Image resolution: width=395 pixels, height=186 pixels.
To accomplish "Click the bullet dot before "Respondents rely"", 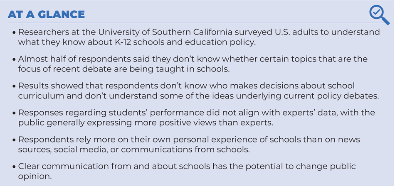I will point(15,140).
